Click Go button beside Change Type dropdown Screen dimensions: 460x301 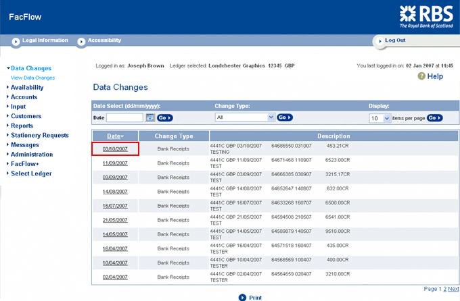coord(285,117)
